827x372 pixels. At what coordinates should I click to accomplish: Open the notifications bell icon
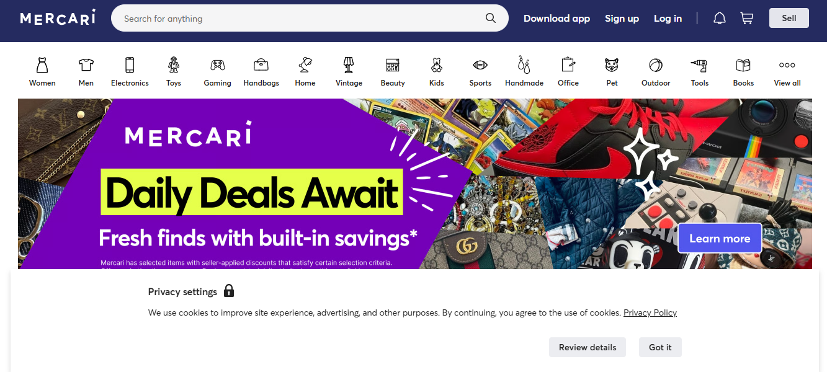(720, 19)
